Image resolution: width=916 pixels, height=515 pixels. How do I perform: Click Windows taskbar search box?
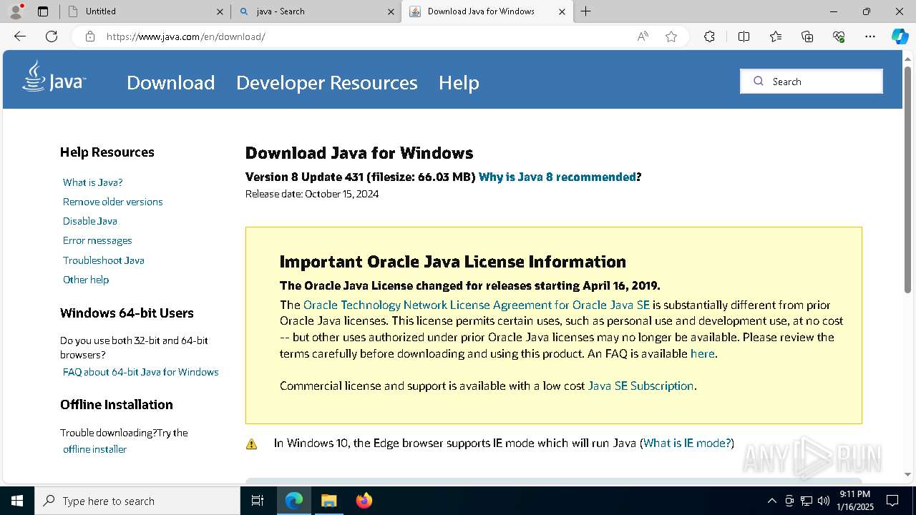[x=137, y=501]
